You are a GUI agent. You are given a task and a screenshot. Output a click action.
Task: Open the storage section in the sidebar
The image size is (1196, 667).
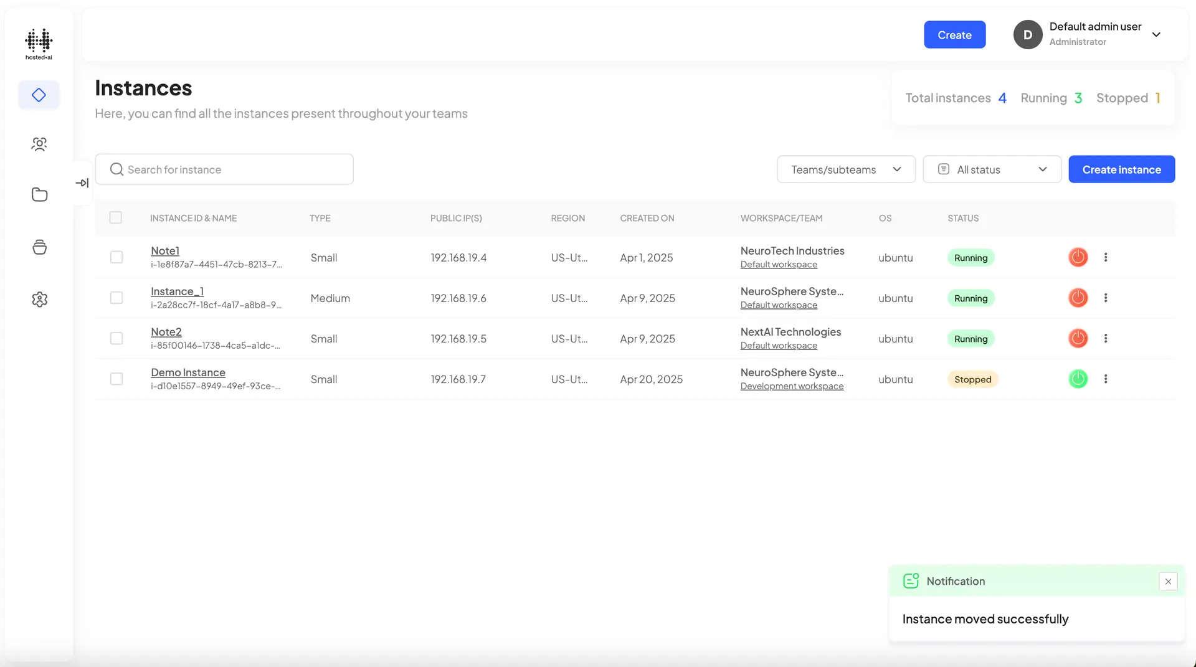(39, 247)
